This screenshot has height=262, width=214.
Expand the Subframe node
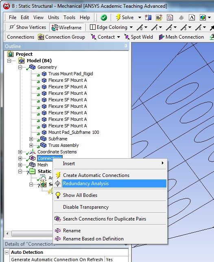click(x=31, y=139)
